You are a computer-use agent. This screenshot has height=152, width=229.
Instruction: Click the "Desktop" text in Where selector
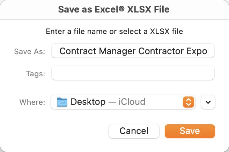88,102
